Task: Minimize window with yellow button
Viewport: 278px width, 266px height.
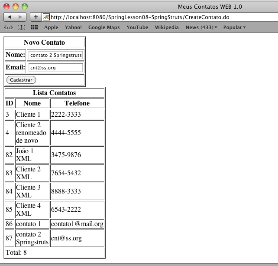Action: click(x=16, y=7)
